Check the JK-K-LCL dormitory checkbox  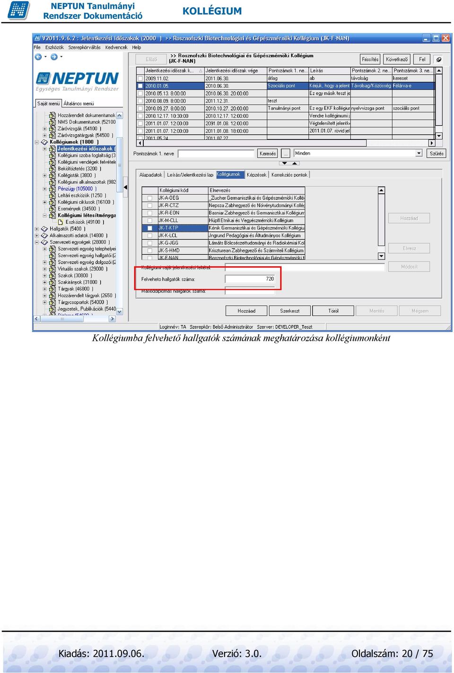pos(149,236)
